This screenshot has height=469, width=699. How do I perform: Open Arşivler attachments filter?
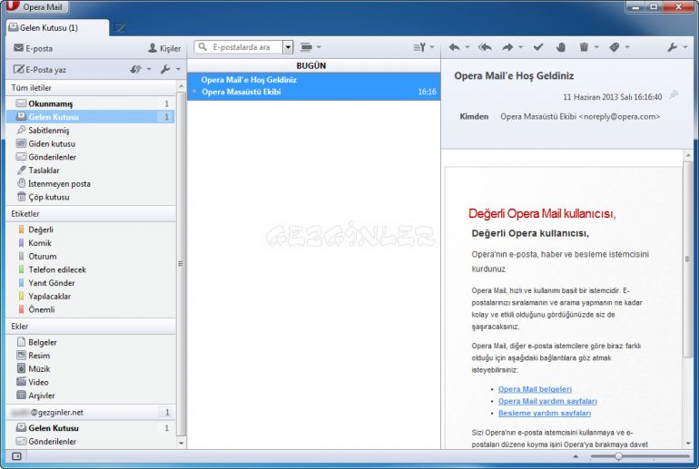91,396
